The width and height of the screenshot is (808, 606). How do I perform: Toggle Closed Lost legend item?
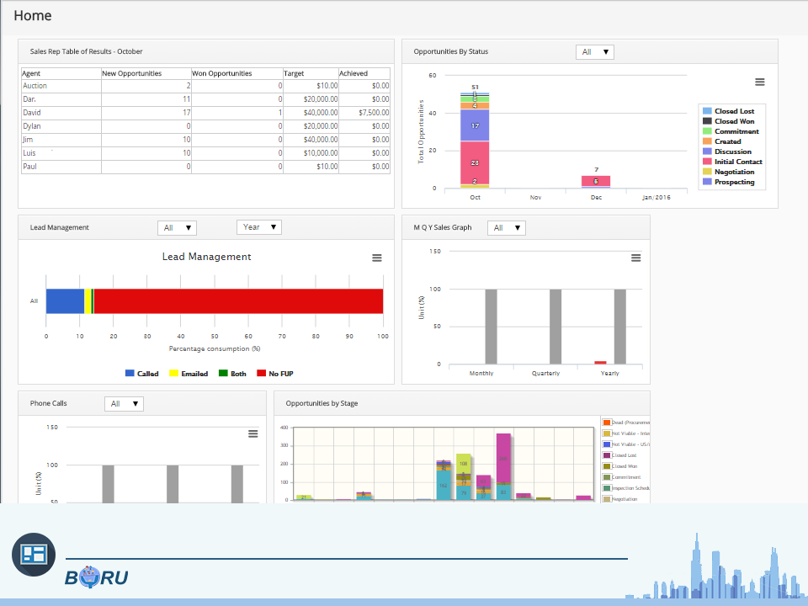pyautogui.click(x=729, y=111)
